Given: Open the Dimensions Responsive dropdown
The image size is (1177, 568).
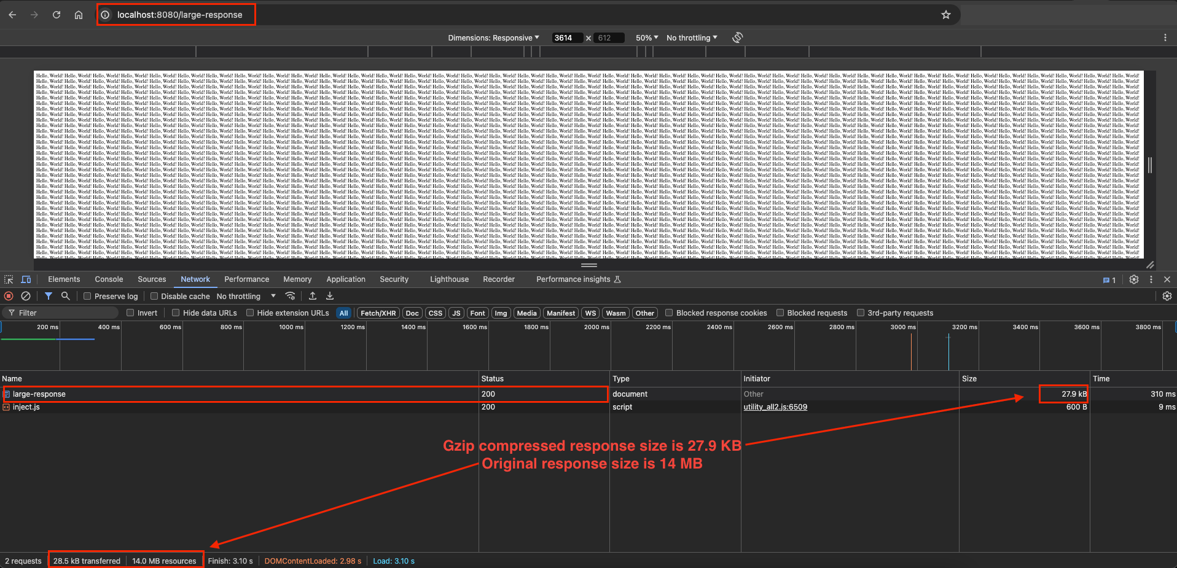Looking at the screenshot, I should tap(494, 37).
